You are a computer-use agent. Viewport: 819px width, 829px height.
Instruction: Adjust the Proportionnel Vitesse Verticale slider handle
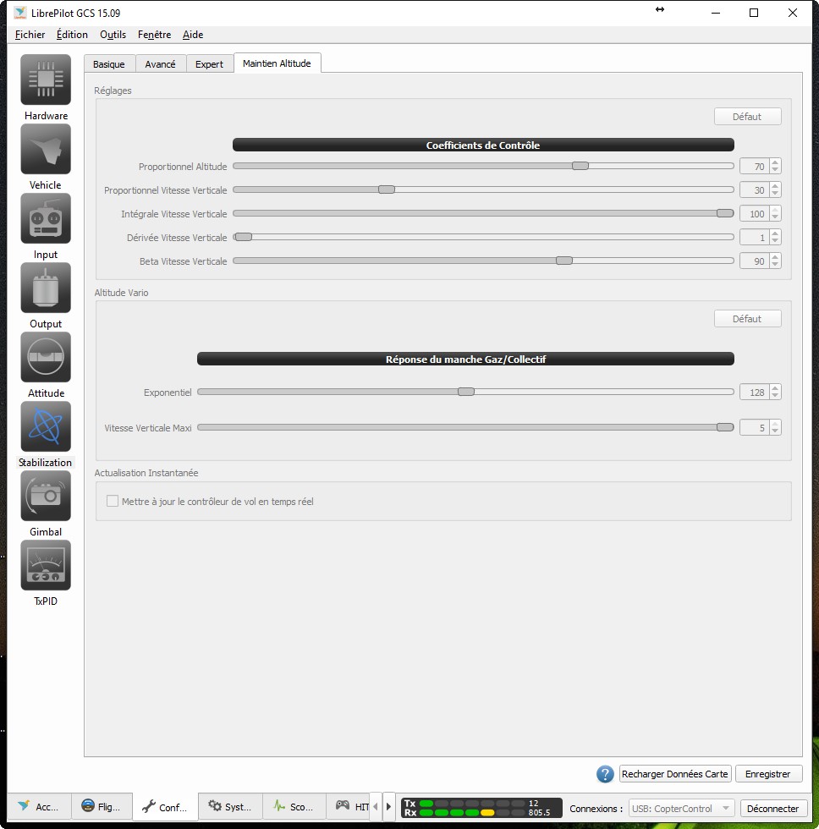[387, 189]
